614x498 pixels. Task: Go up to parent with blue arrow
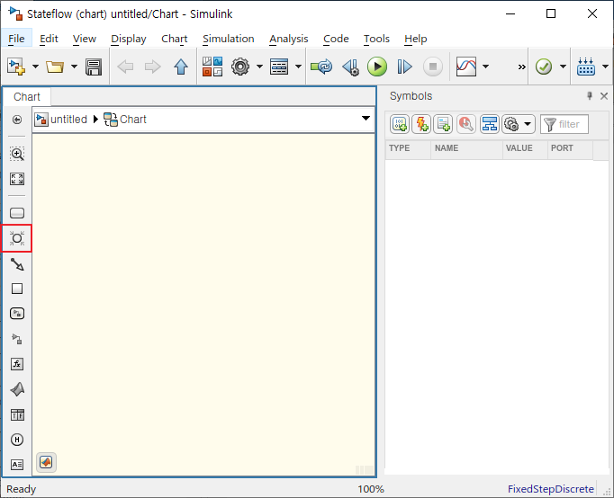[x=181, y=67]
